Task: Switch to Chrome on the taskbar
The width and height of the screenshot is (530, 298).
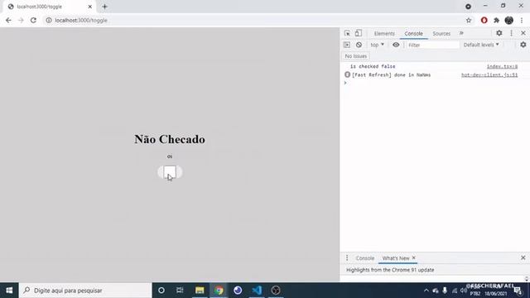Action: point(219,291)
